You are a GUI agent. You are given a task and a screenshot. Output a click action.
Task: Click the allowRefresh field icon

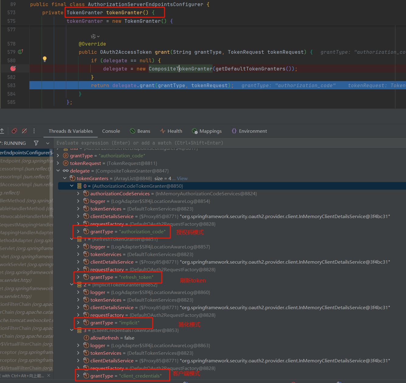86,338
